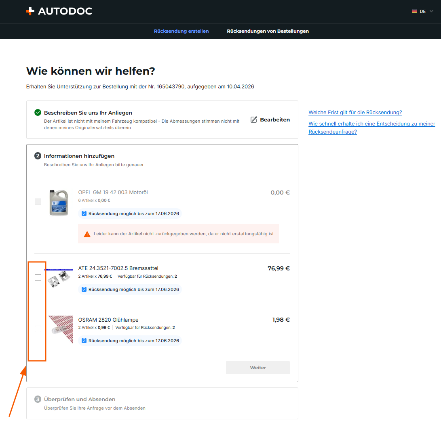The height and width of the screenshot is (427, 441).
Task: Click the '6 Artikel x 0,00 €' text
Action: pyautogui.click(x=94, y=201)
